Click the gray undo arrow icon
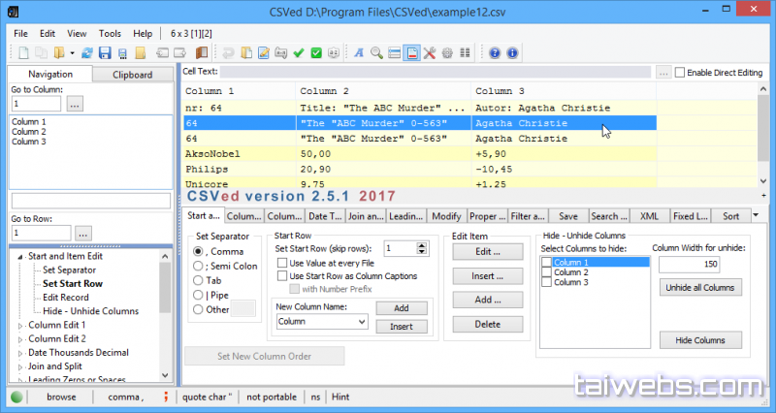Viewport: 776px width, 413px height. pos(228,53)
